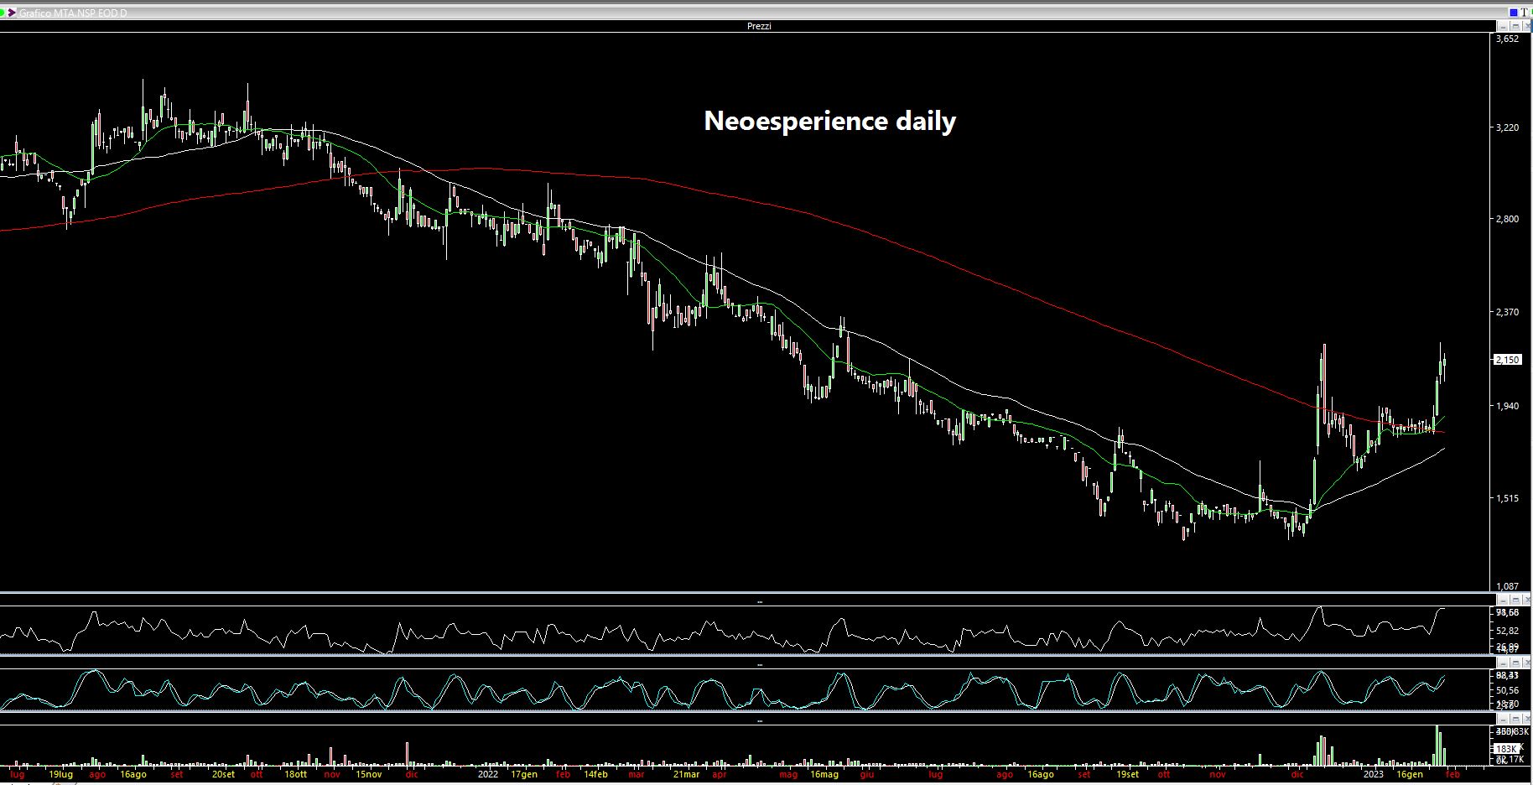The width and height of the screenshot is (1533, 785).
Task: Minimize the two-line stochastic panel showing 50,56
Action: 1503,662
